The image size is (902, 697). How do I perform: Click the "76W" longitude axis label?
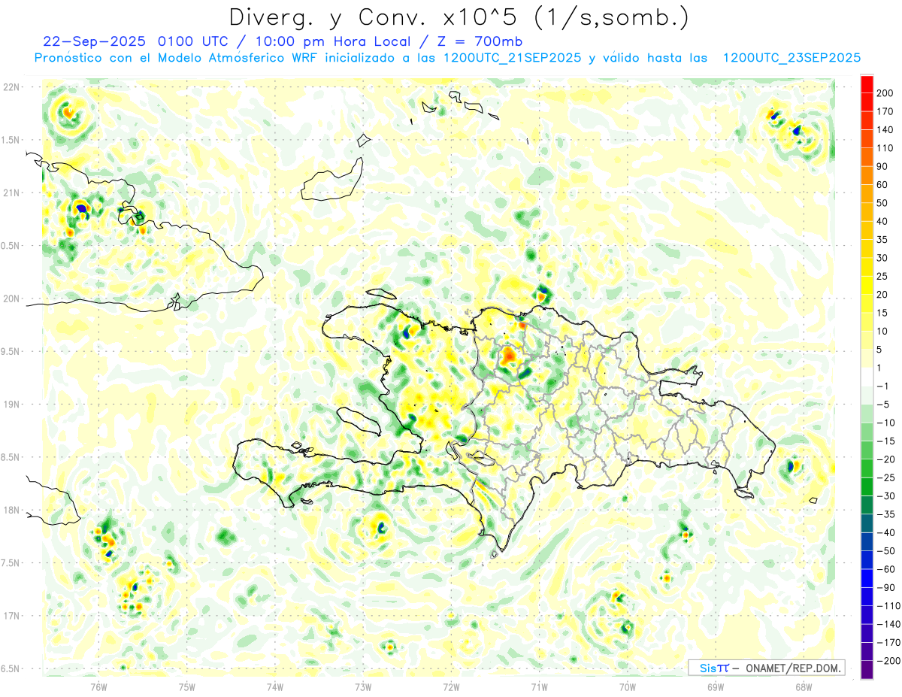98,686
